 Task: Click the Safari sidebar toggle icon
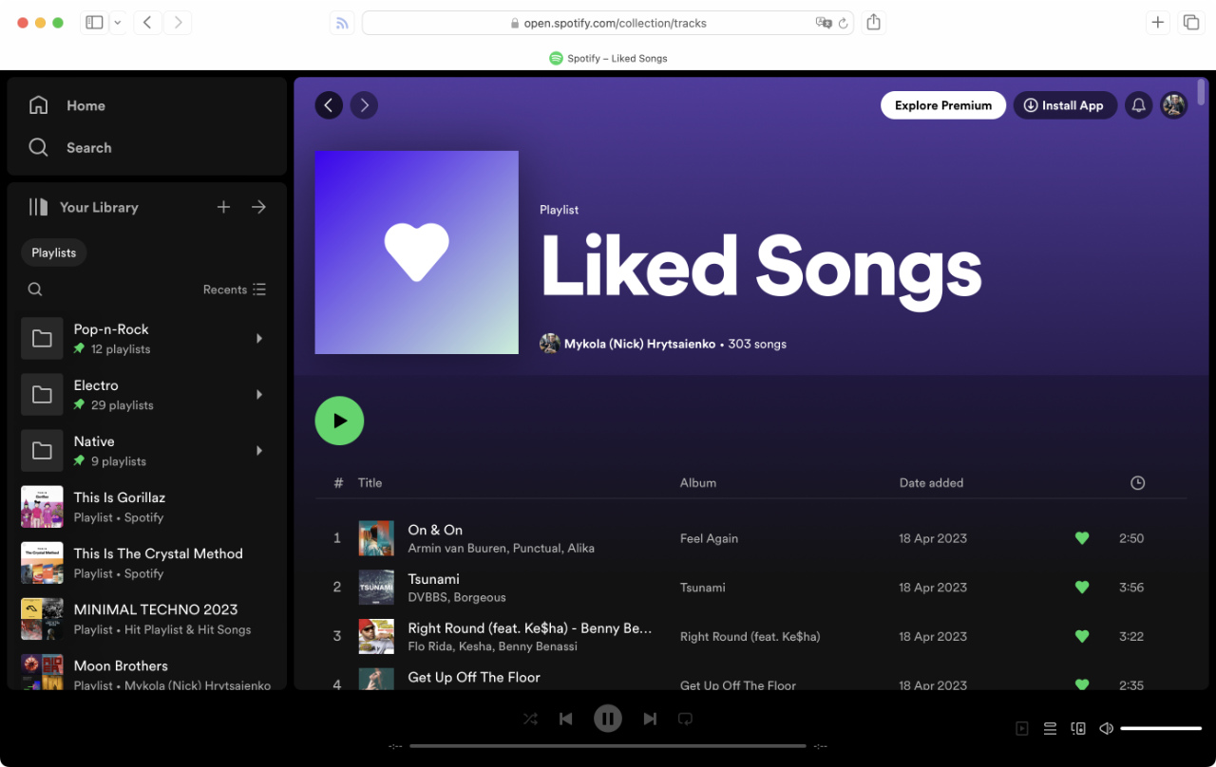(x=94, y=23)
